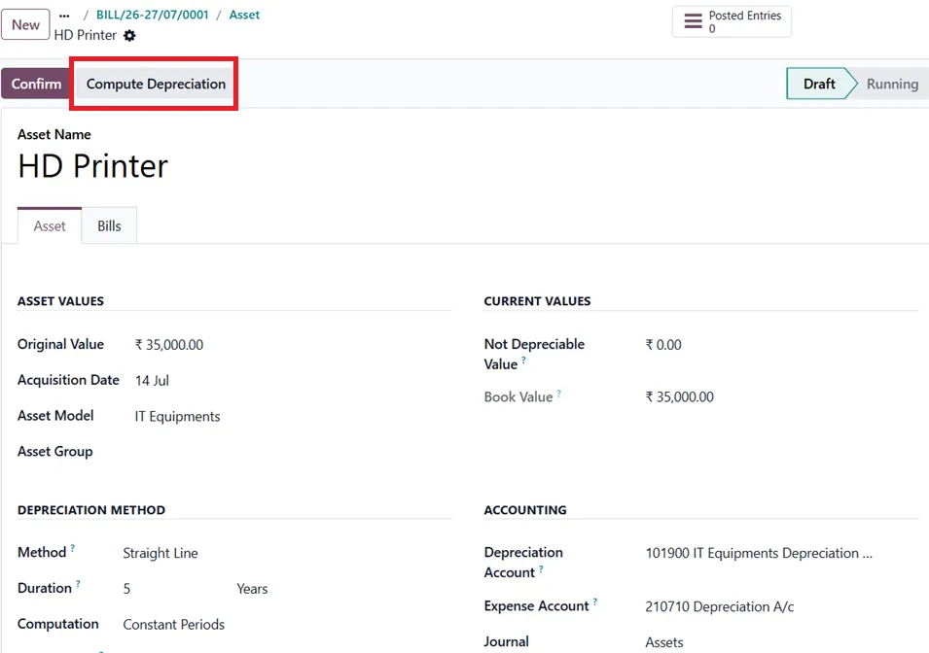The height and width of the screenshot is (653, 929).
Task: Show the Depreciation Account help tooltip icon
Action: click(541, 568)
